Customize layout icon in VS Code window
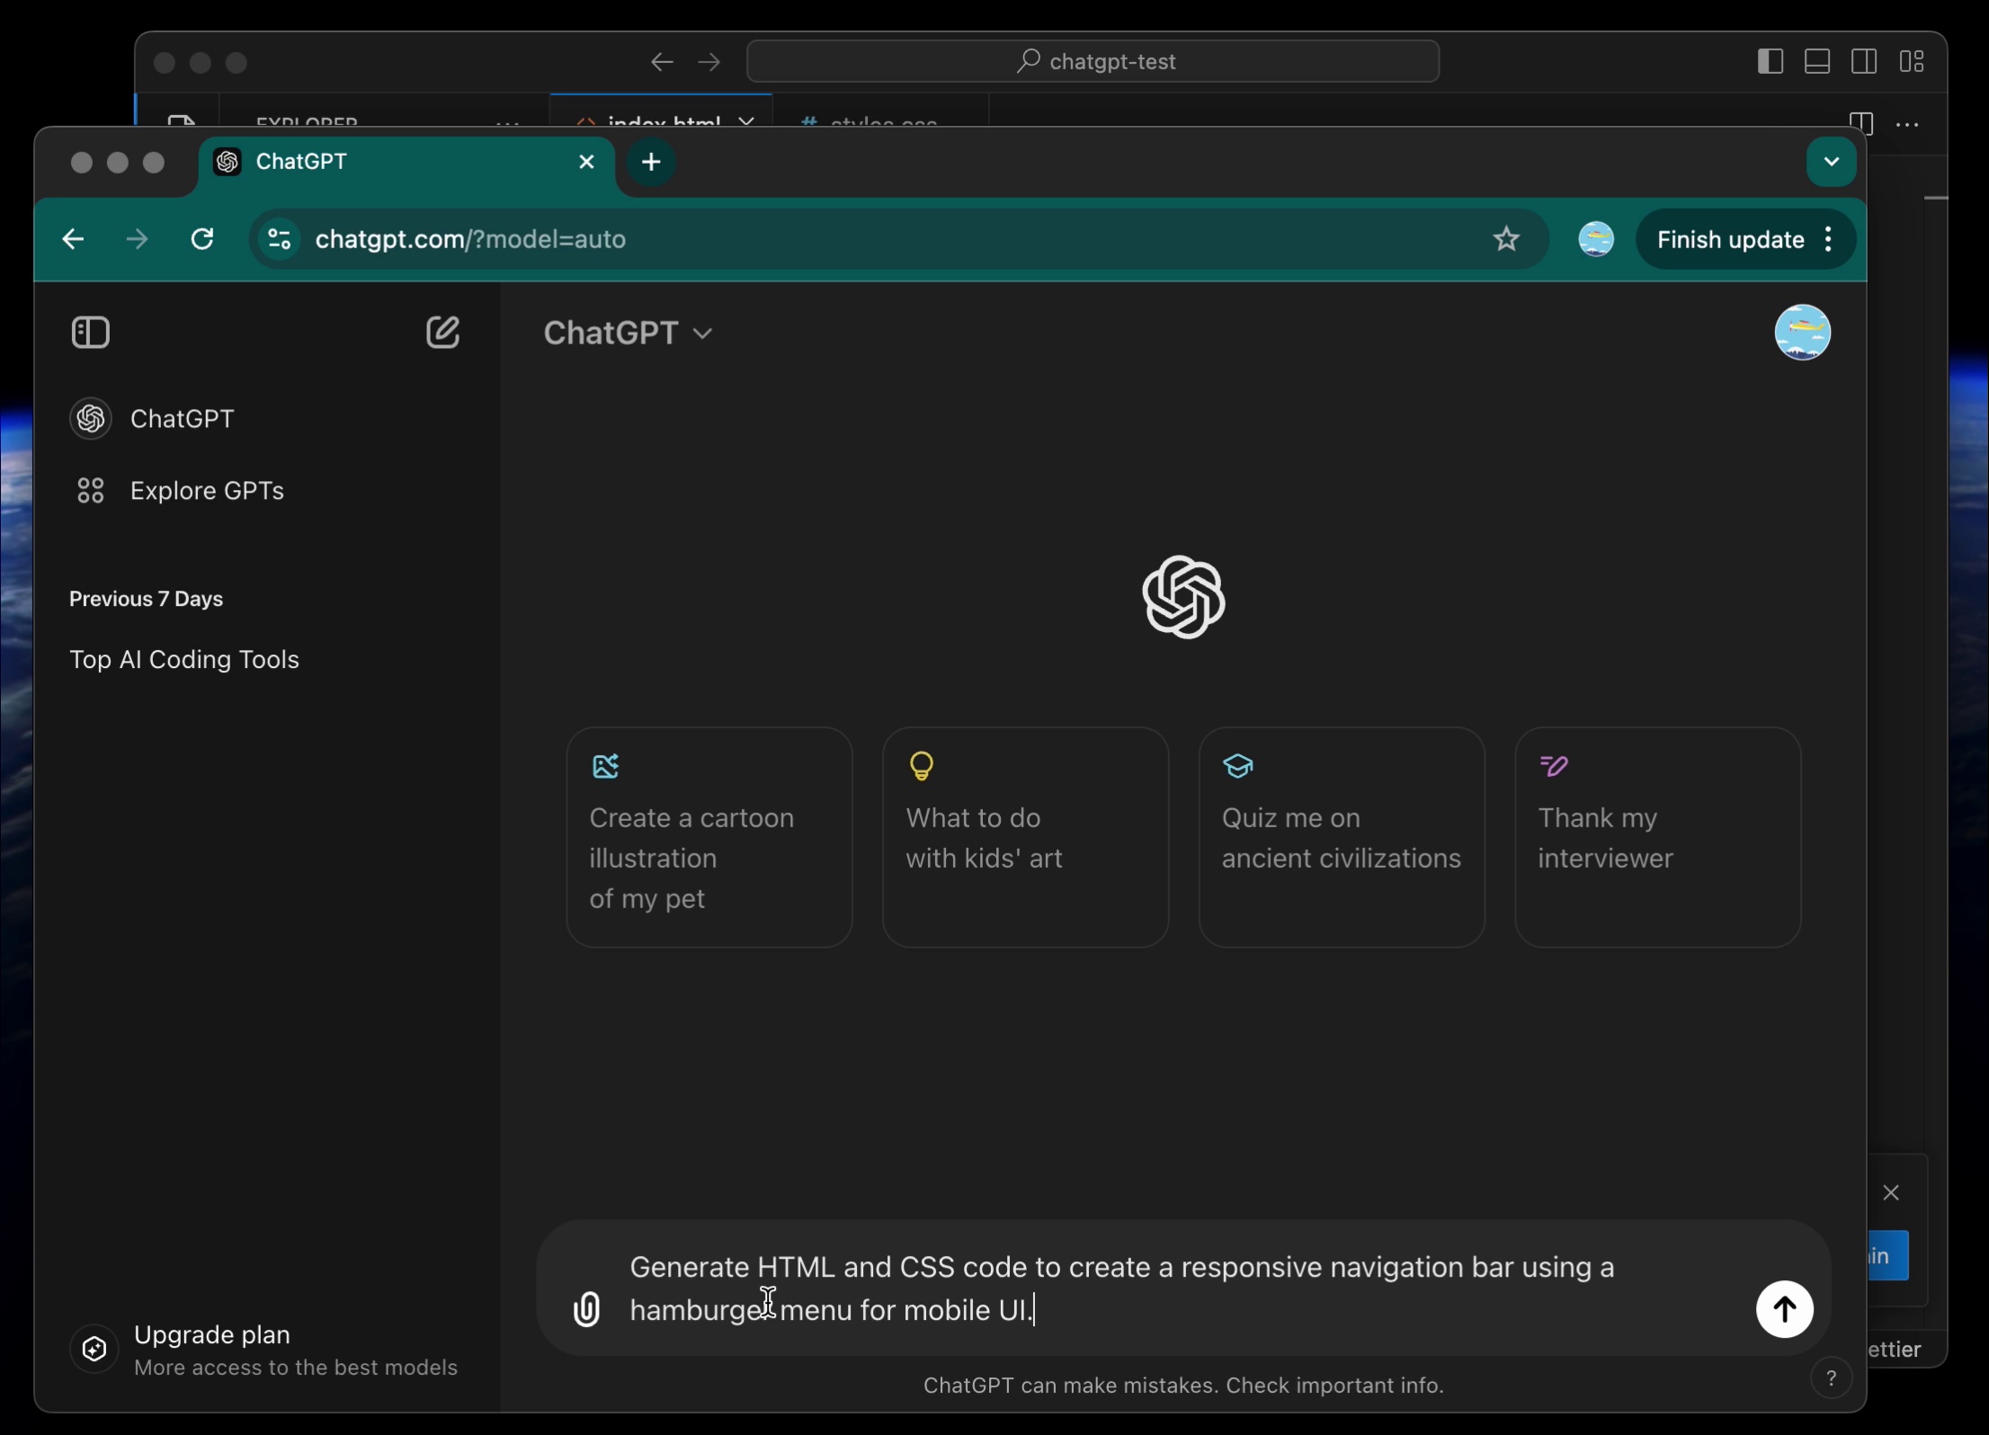1989x1435 pixels. pyautogui.click(x=1912, y=61)
